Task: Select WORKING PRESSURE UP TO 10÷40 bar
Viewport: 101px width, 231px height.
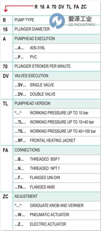Action: pos(56,122)
